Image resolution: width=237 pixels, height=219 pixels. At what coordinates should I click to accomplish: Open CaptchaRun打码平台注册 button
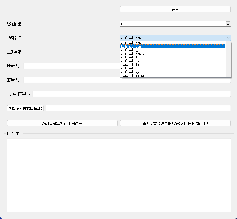click(62, 123)
